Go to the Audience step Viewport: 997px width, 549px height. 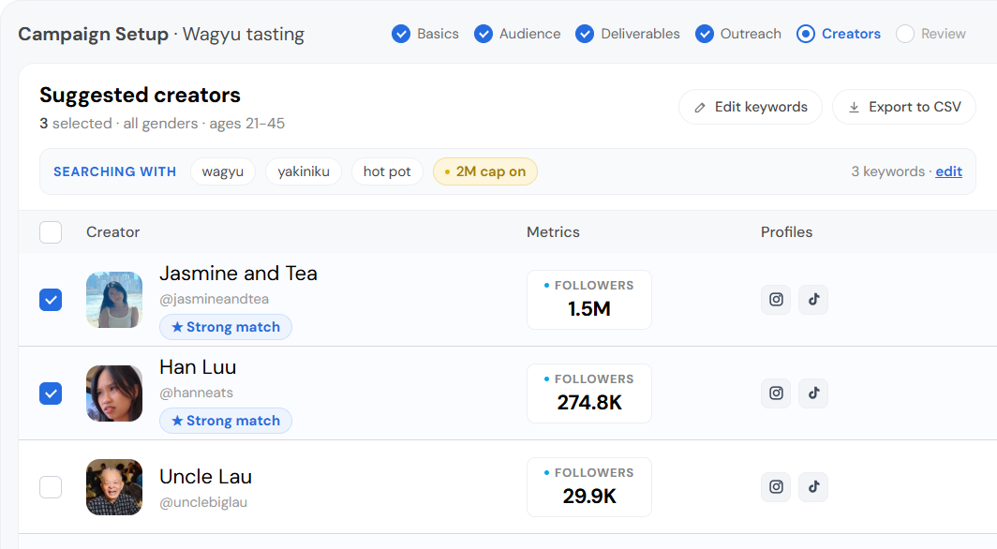click(517, 34)
